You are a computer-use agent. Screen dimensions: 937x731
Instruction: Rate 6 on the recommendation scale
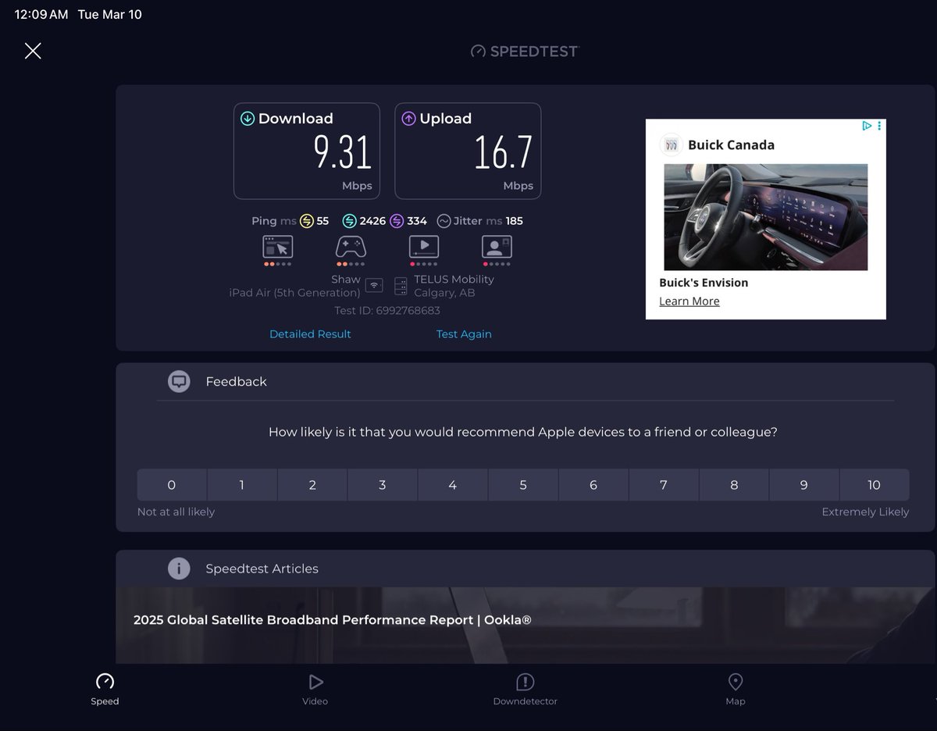click(x=593, y=485)
